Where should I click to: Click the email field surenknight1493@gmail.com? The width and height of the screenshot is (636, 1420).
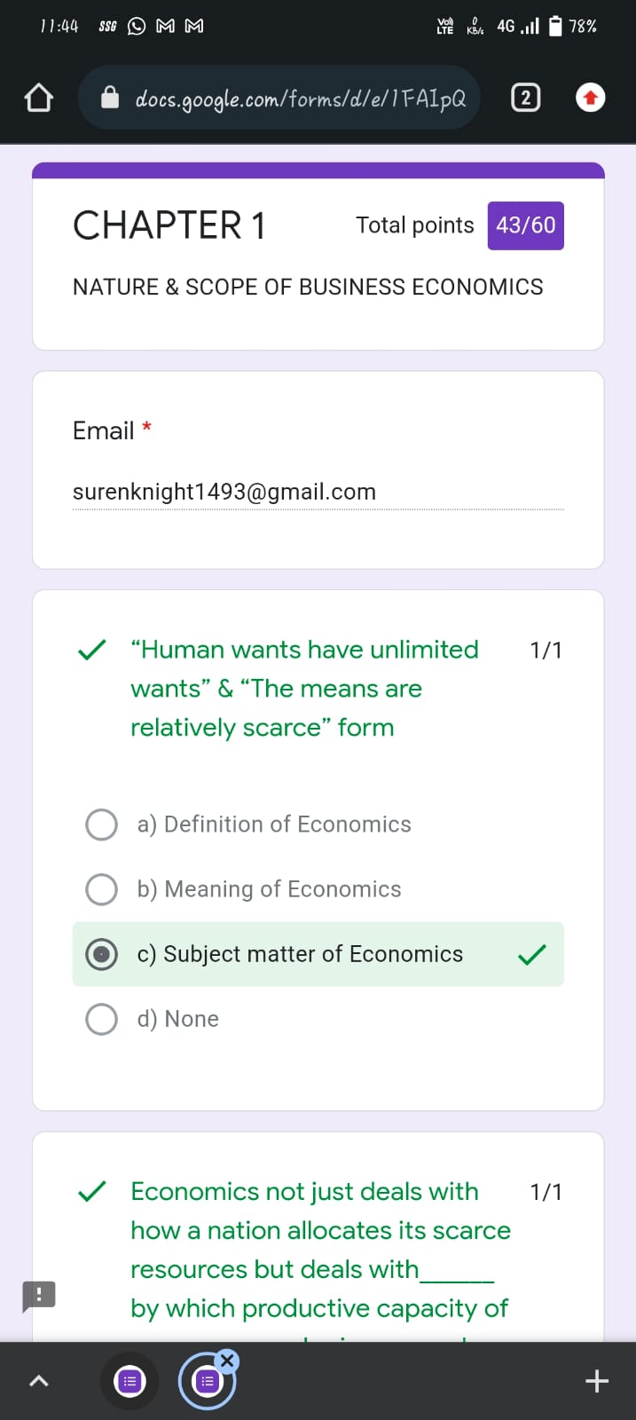click(224, 492)
